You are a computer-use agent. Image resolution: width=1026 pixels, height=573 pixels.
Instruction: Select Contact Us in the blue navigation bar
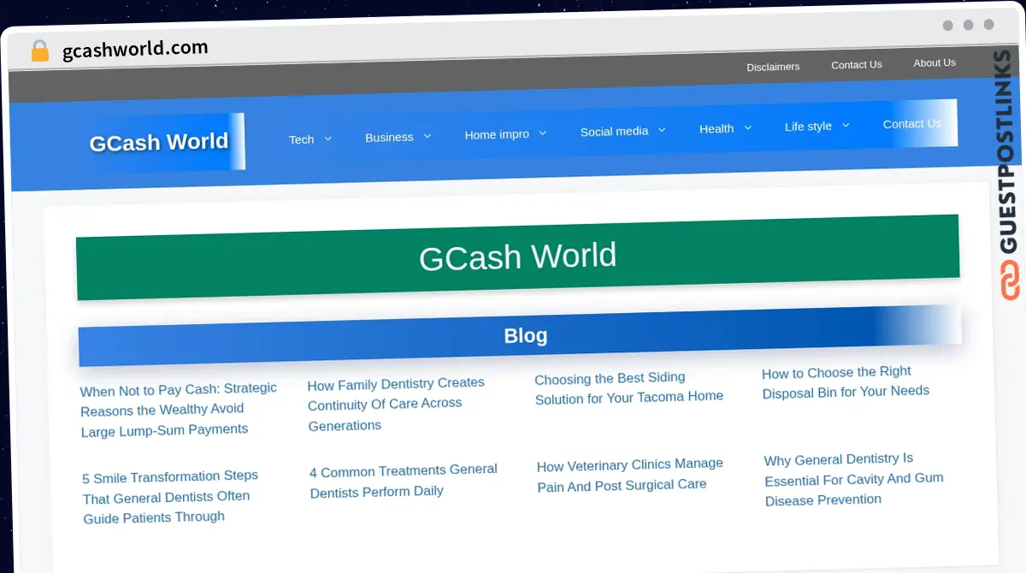912,123
